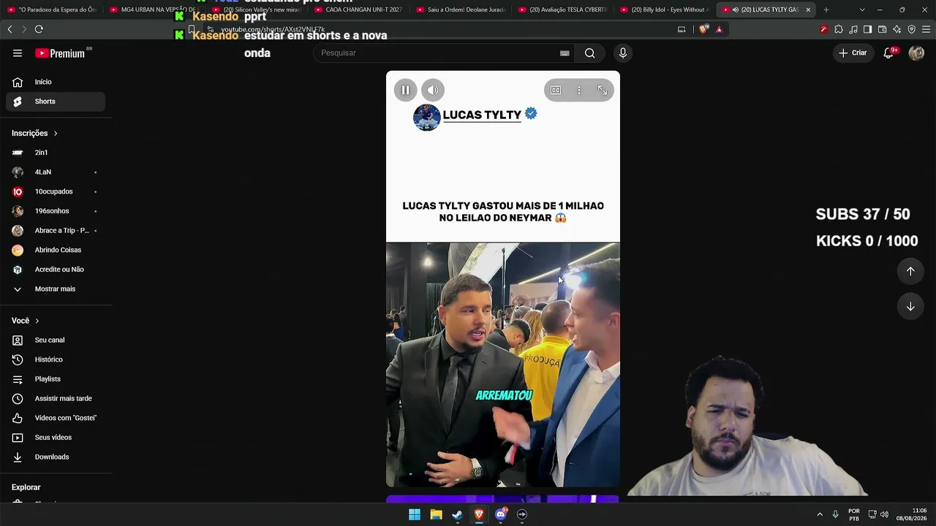Open Steam from the taskbar

pos(458,514)
